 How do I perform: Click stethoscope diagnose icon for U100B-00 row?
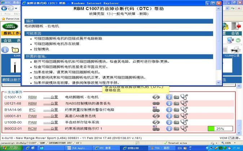(184, 122)
